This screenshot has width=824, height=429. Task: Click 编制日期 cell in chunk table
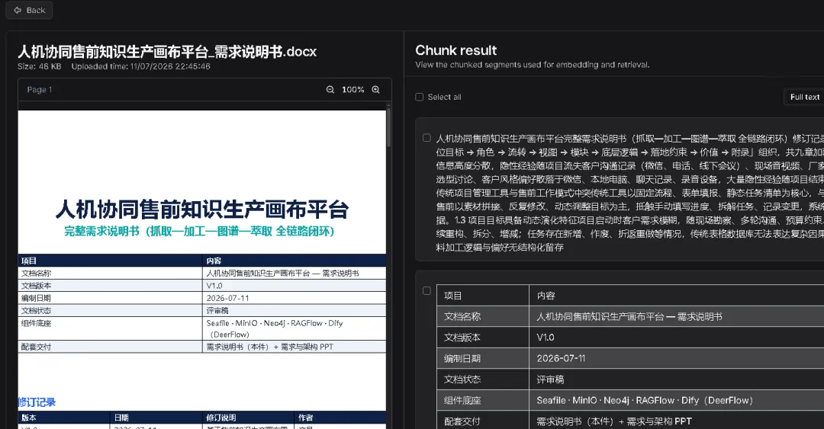click(482, 359)
